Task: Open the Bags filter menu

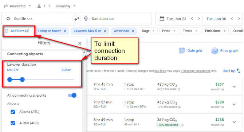Action: pos(148,31)
